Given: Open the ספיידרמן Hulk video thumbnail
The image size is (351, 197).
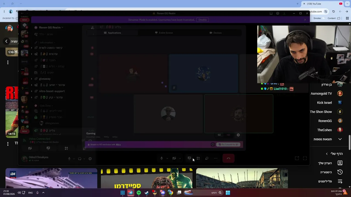Looking at the screenshot, I should [x=147, y=178].
